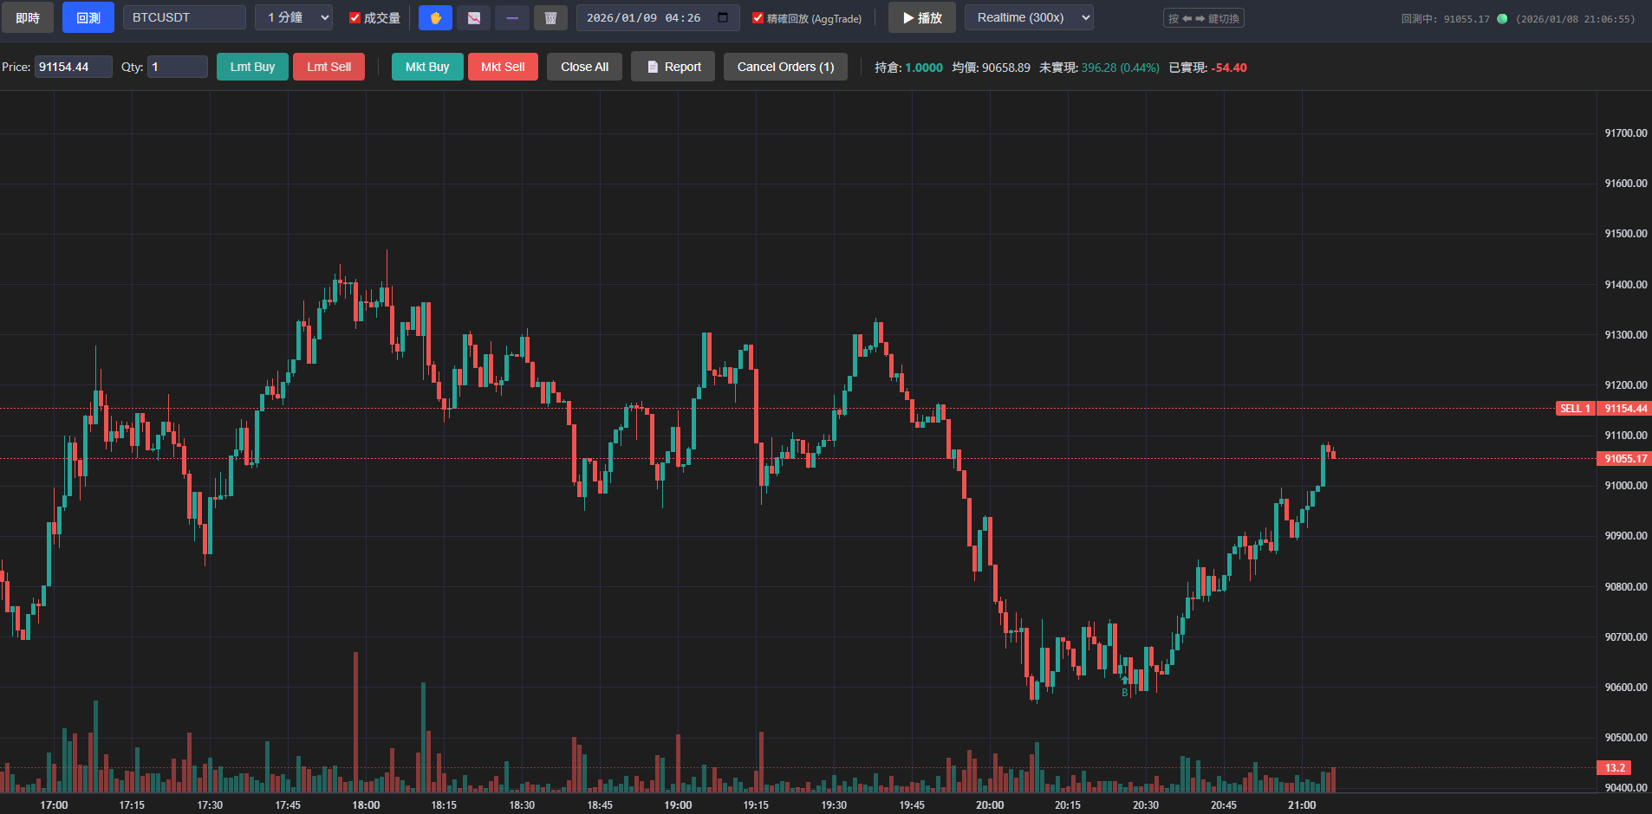
Task: Open the Report document button
Action: point(673,67)
